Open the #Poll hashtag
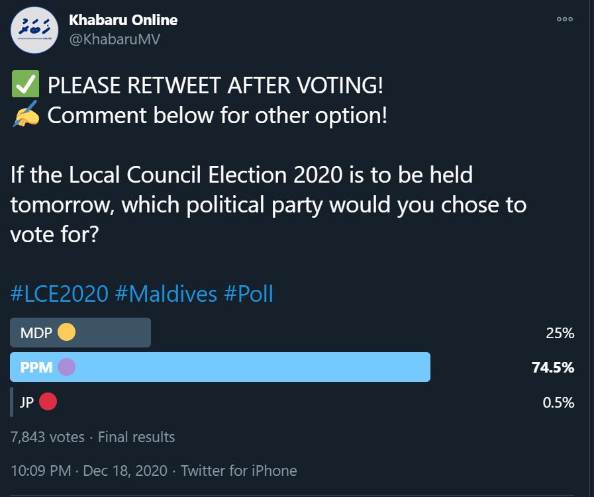Image resolution: width=594 pixels, height=497 pixels. (x=248, y=293)
